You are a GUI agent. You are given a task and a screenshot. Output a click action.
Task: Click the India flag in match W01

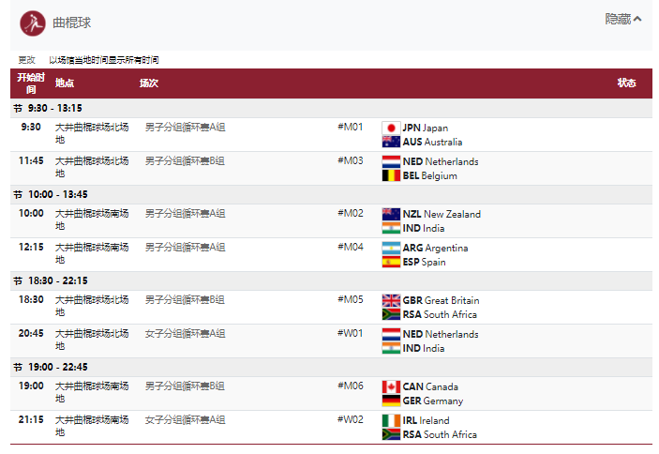(391, 348)
